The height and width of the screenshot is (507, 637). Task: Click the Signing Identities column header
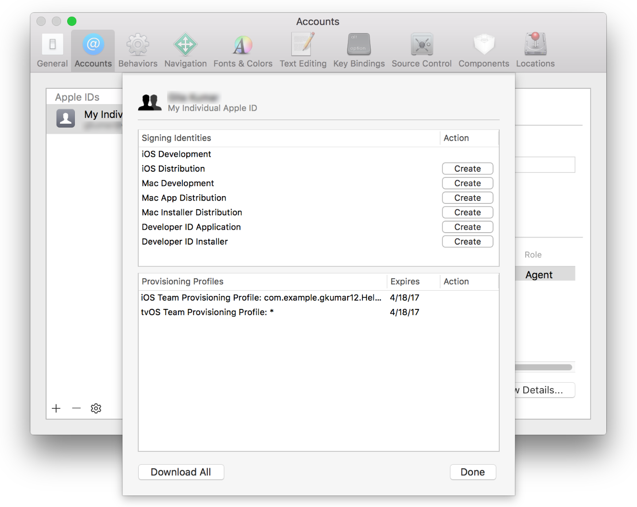coord(289,138)
